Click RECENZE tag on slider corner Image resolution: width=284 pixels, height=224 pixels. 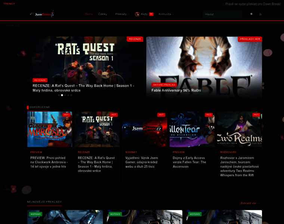(x=135, y=39)
